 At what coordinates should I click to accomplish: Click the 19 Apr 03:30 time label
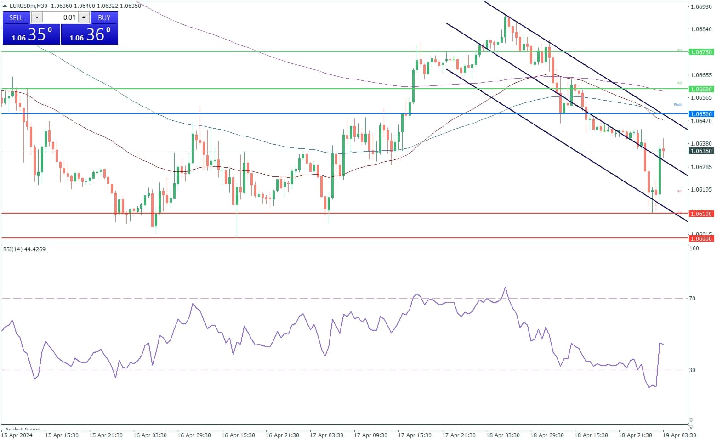679,435
